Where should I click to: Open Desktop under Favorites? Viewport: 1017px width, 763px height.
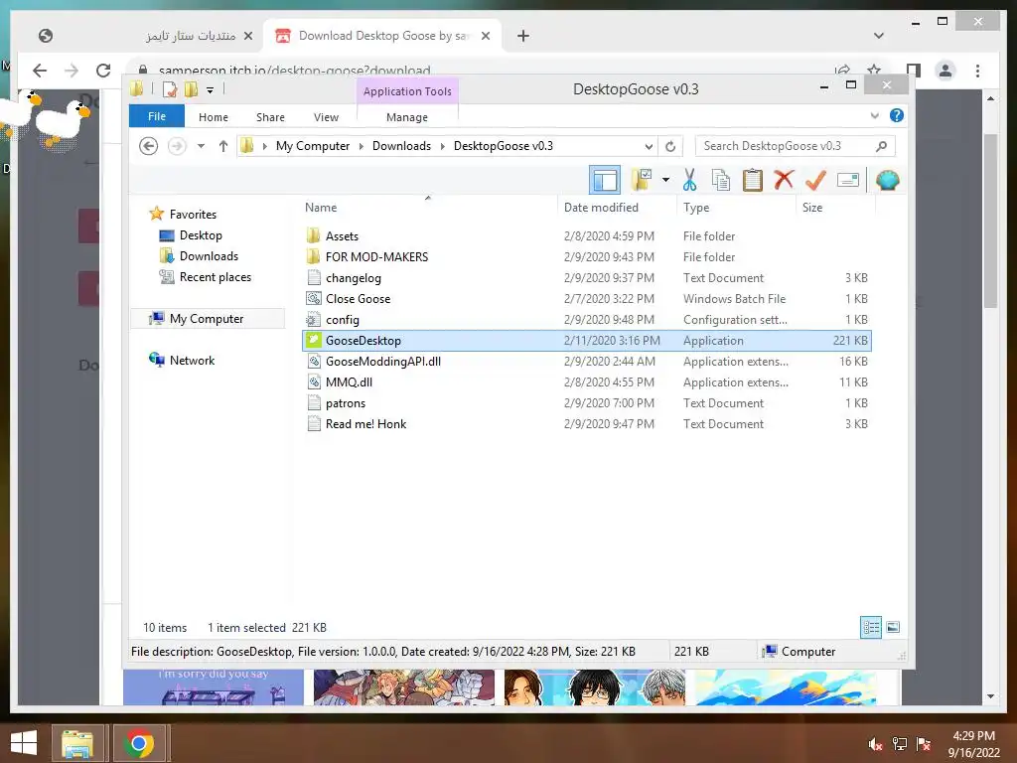201,234
